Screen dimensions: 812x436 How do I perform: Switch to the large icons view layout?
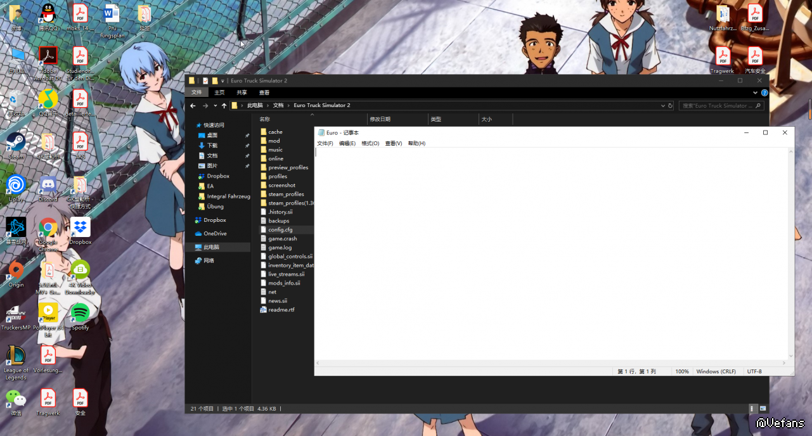click(763, 409)
